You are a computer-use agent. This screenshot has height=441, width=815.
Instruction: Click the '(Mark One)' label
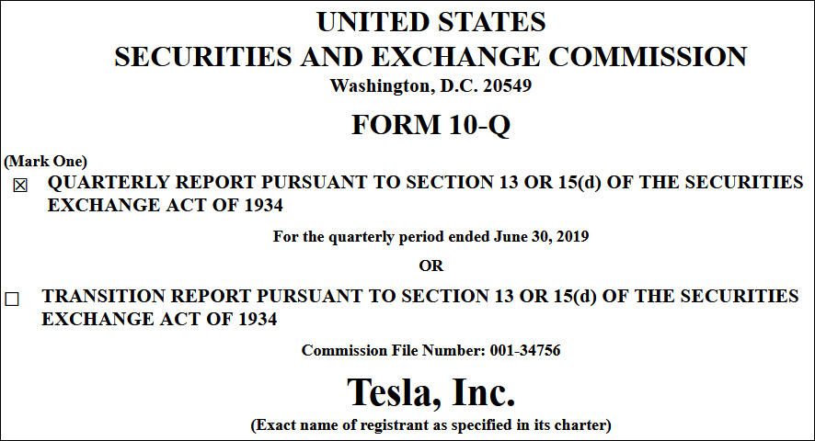(x=46, y=161)
